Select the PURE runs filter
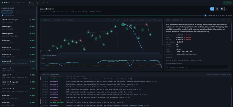 [x=18, y=12]
